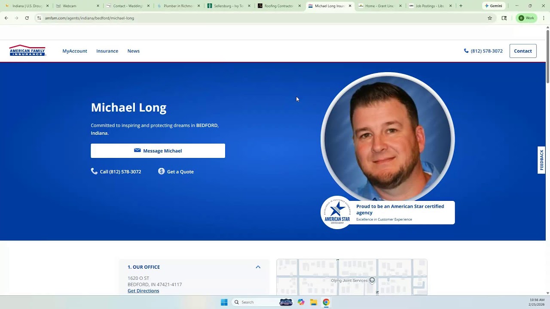550x309 pixels.
Task: Open the Feedback side tab
Action: pos(541,160)
